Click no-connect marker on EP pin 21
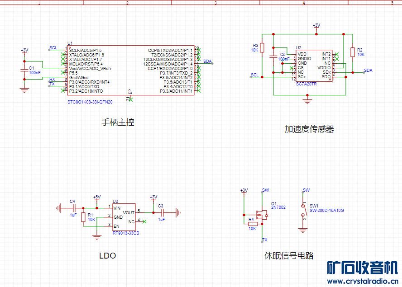402x287 pixels. tap(131, 99)
